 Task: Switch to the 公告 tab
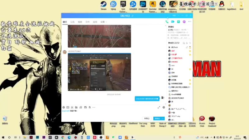click(73, 22)
